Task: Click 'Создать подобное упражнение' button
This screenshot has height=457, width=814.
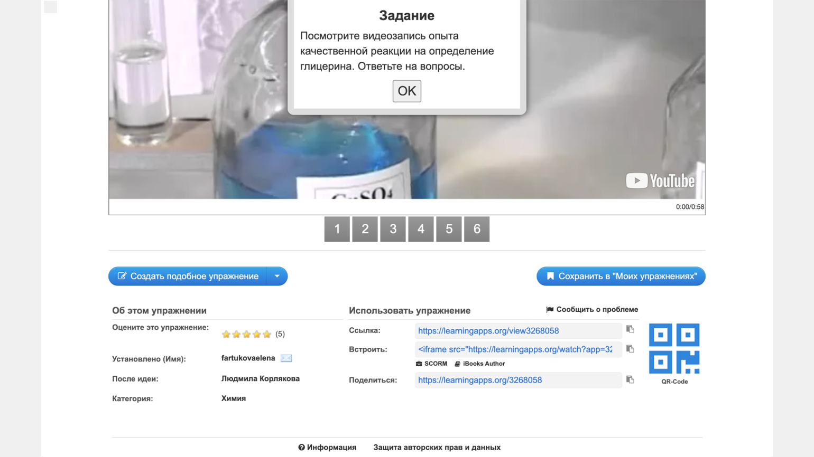Action: [188, 276]
